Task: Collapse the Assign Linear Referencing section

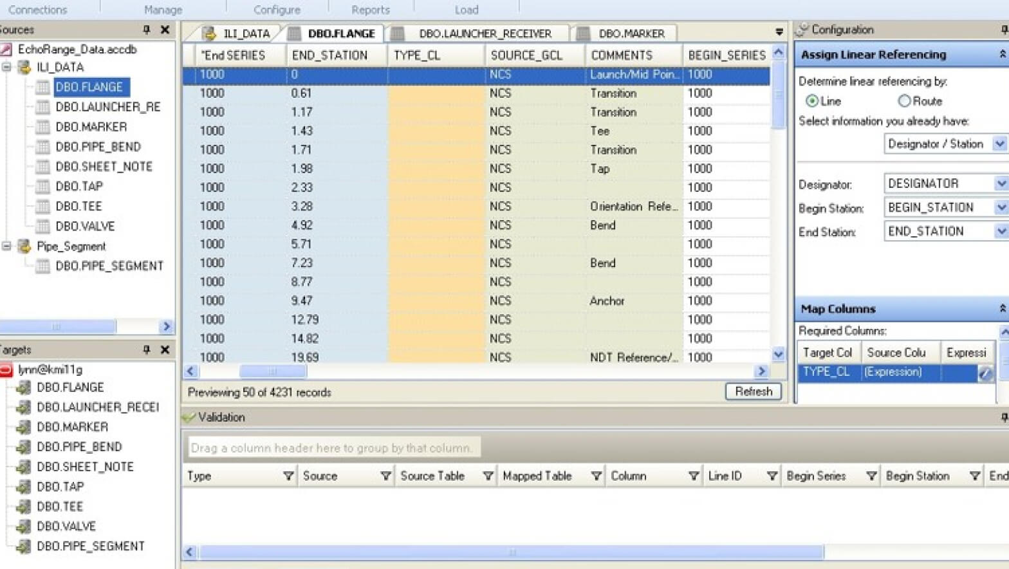Action: (x=1002, y=55)
